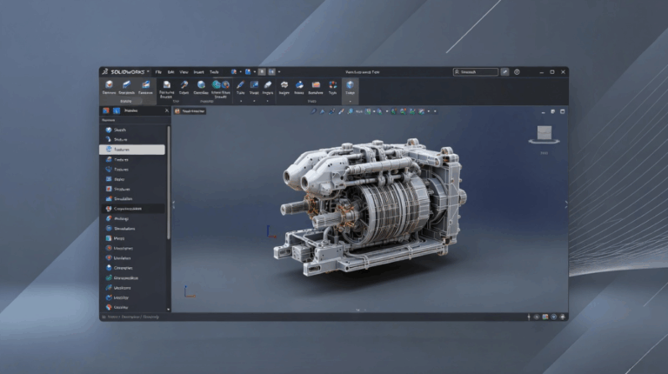Click the gray cloud-shaped ribbon icon
Image resolution: width=668 pixels, height=374 pixels.
284,84
